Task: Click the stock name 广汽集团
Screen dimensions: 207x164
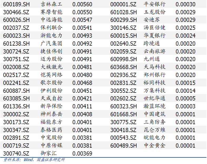Action: pos(51,44)
